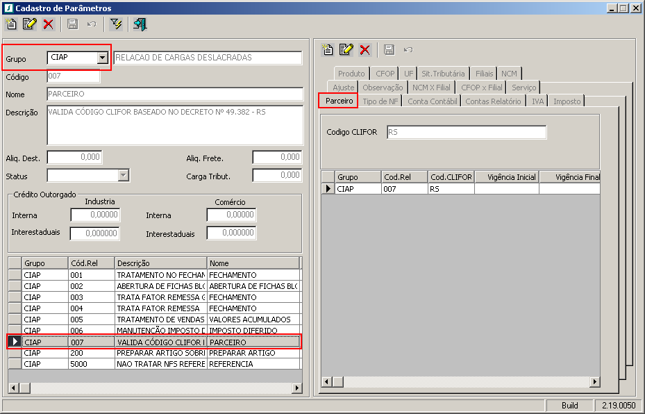This screenshot has height=414, width=645.
Task: Click the red X delete icon in main toolbar
Action: [48, 24]
